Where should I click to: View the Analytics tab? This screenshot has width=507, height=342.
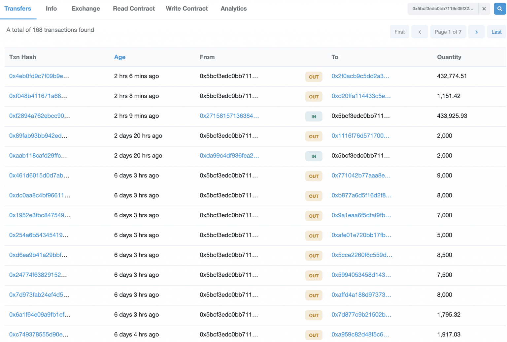pos(233,9)
